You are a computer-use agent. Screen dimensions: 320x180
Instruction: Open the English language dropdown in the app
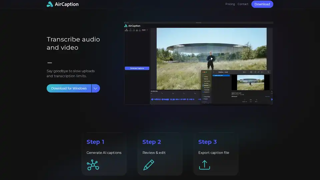(x=145, y=30)
